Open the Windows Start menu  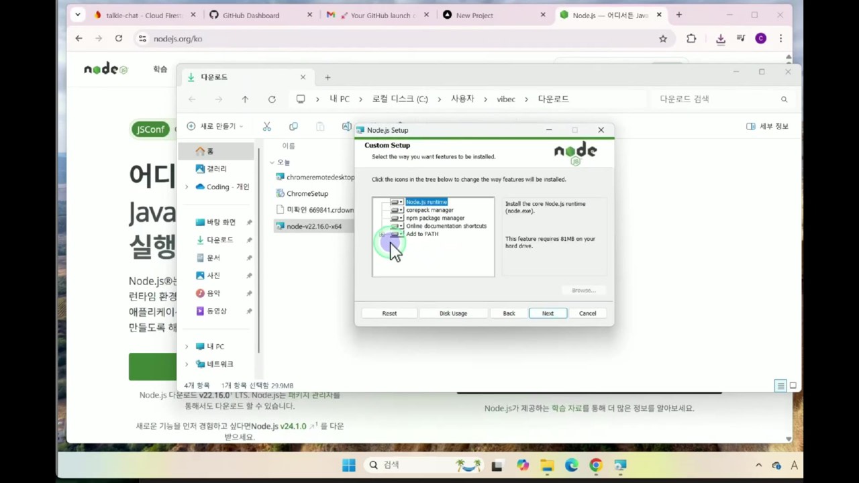click(349, 465)
